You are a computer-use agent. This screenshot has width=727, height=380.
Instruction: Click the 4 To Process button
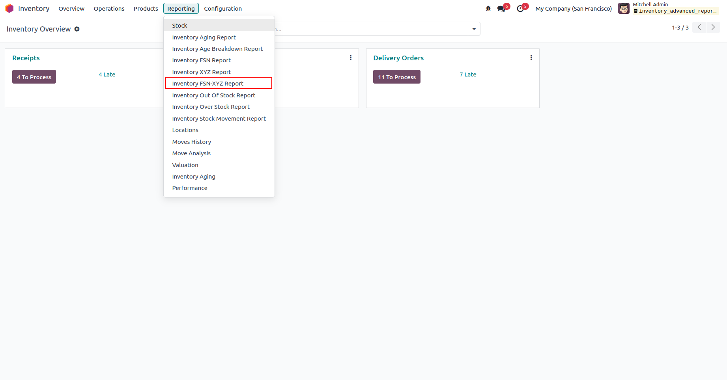coord(34,77)
